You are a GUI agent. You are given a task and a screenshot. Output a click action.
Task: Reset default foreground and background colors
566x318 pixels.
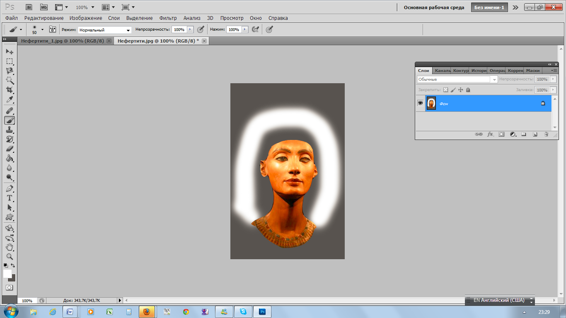pos(6,265)
